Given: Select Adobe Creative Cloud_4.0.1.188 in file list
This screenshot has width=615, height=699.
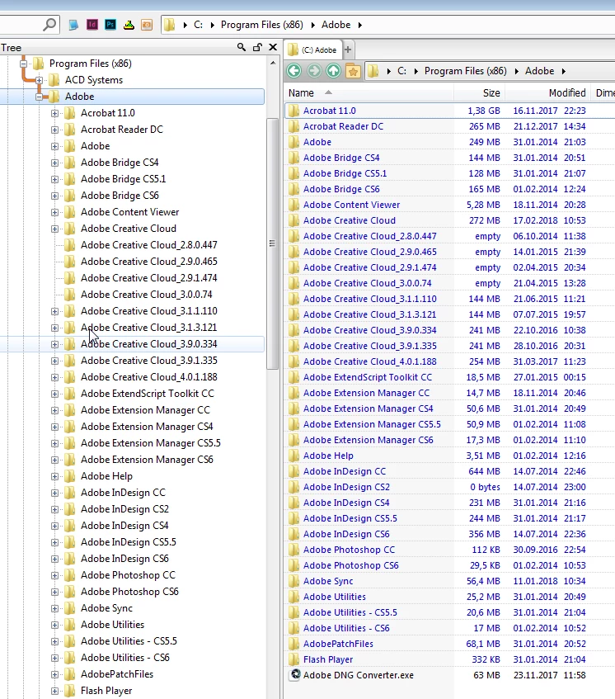Looking at the screenshot, I should tap(369, 361).
